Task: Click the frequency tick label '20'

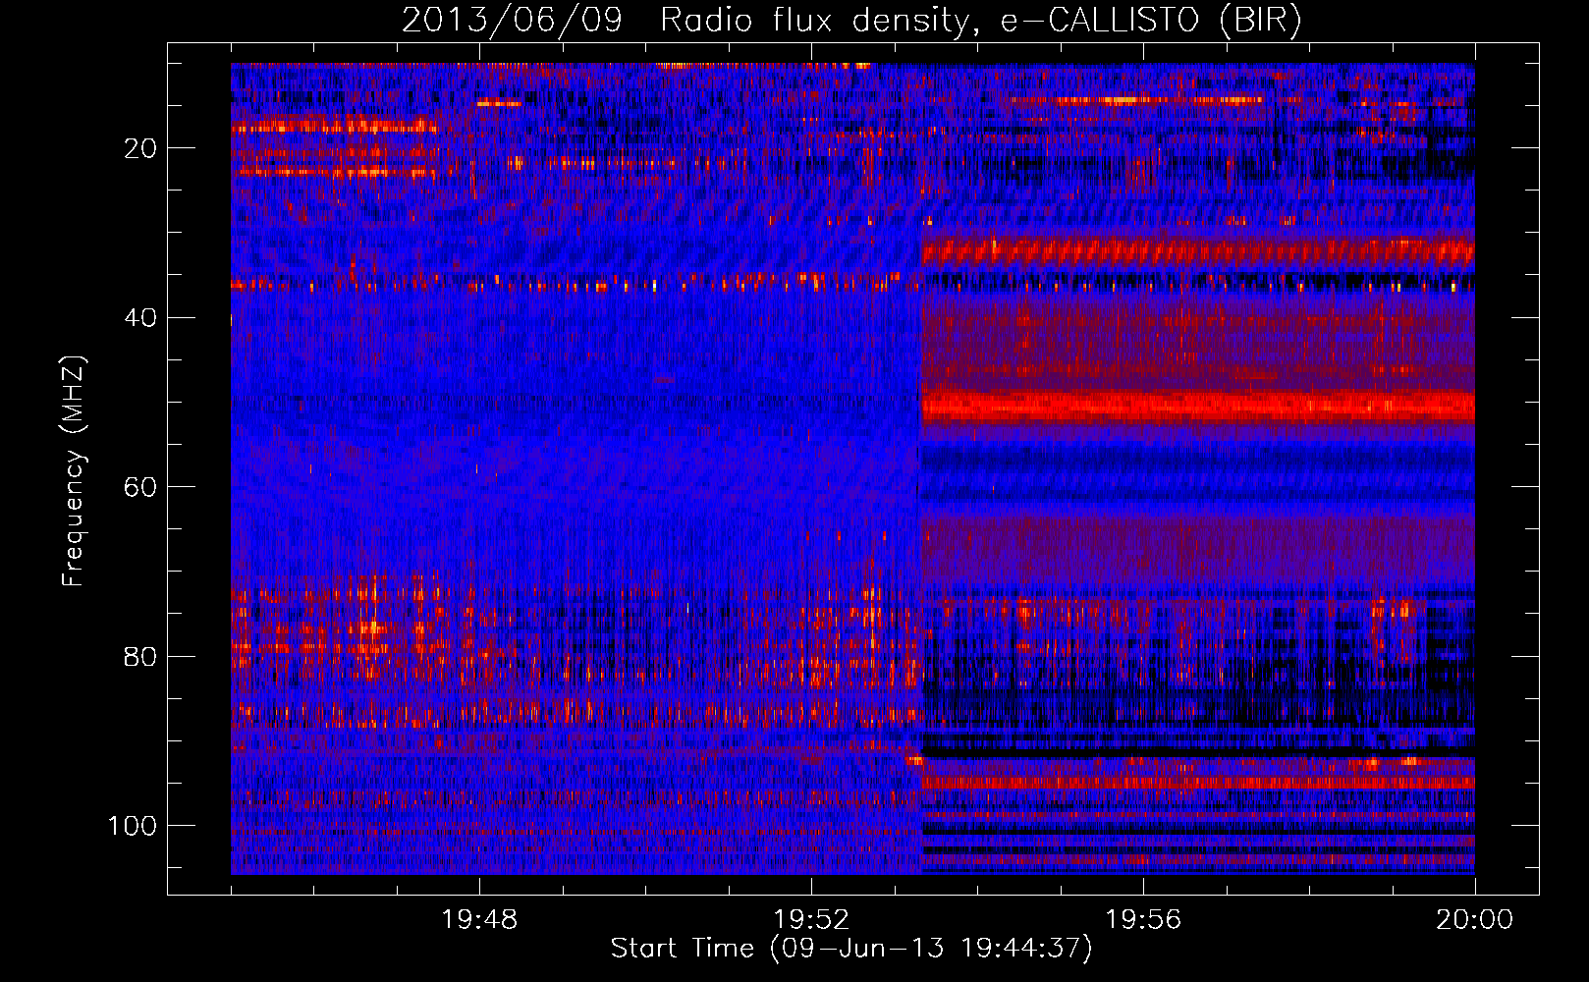Action: coord(140,148)
